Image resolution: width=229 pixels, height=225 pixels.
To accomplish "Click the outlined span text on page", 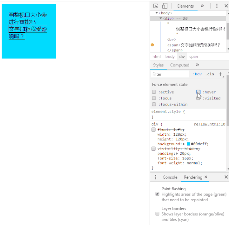I will [28, 32].
